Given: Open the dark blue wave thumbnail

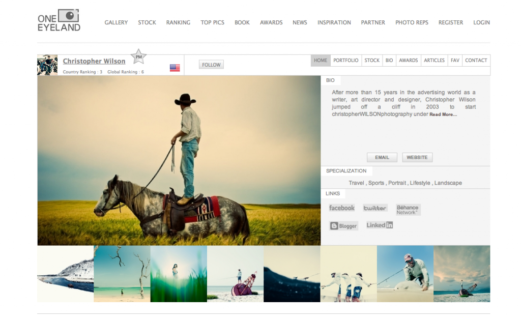Looking at the screenshot, I should point(292,274).
